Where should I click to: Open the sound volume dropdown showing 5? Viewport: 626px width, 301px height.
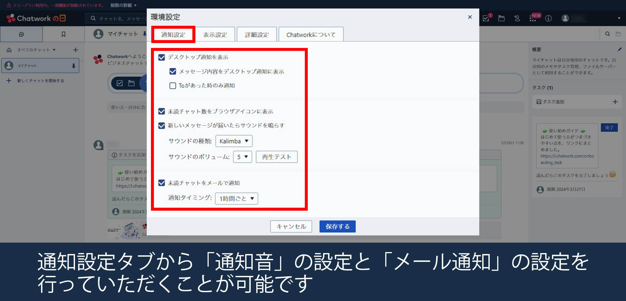[242, 157]
